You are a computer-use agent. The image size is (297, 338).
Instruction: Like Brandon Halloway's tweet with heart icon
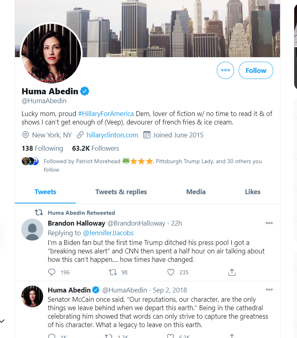171,272
